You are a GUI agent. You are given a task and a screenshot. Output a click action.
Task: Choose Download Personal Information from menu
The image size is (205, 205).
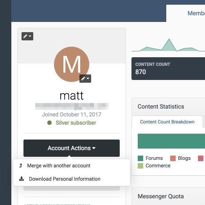[x=65, y=179]
